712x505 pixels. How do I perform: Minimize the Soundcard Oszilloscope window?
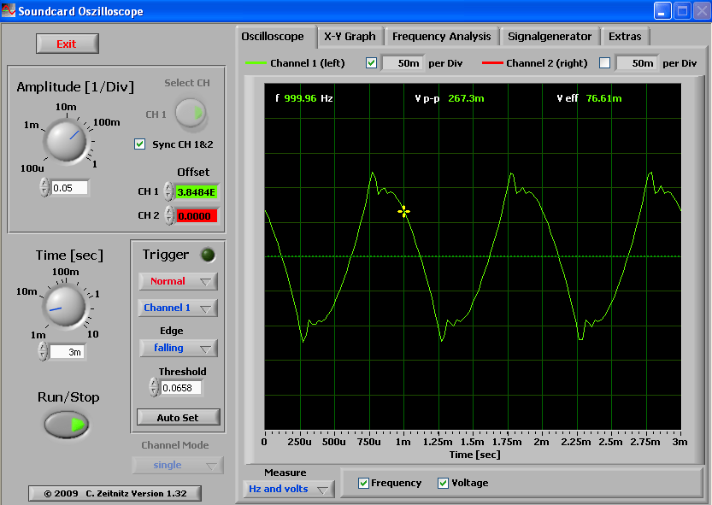(x=662, y=11)
